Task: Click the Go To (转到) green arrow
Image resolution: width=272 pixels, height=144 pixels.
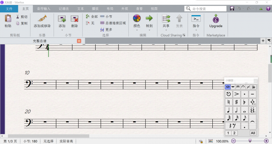Action: [x=149, y=18]
